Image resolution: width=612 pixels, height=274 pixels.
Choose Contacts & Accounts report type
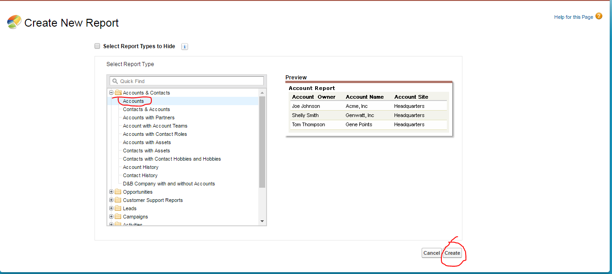tap(146, 109)
